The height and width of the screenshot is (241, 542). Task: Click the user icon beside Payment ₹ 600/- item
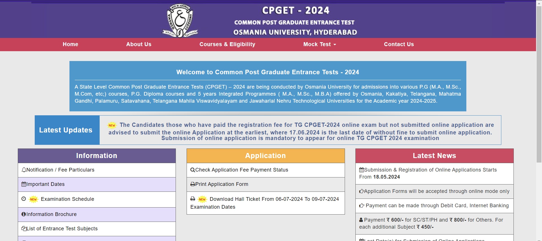pos(361,220)
